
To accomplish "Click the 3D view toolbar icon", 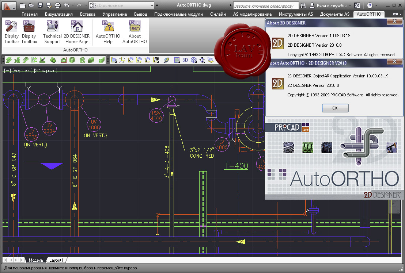I will click(x=185, y=60).
